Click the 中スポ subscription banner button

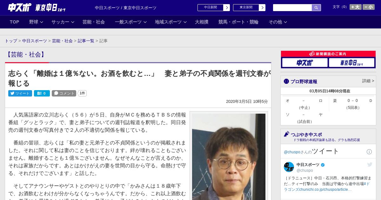[x=305, y=63]
